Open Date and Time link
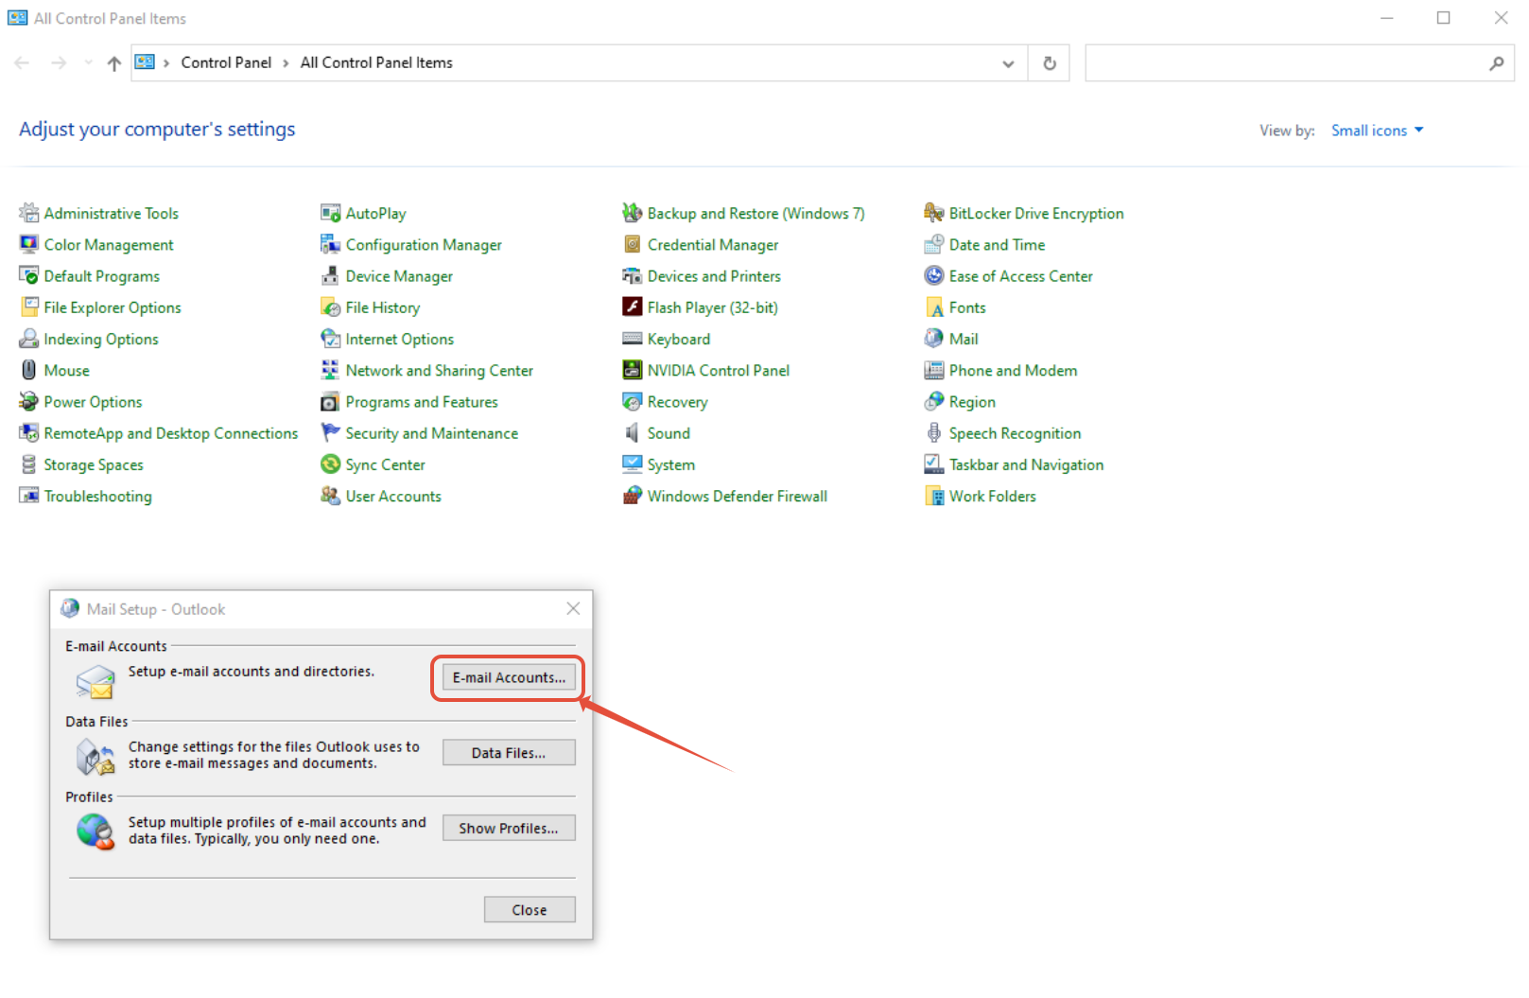This screenshot has height=998, width=1529. click(x=997, y=245)
